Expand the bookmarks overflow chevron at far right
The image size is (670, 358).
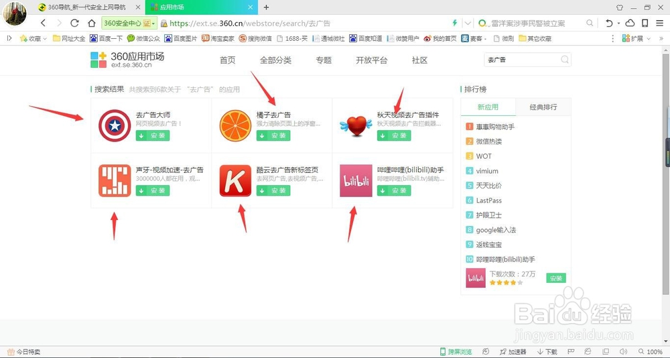(x=661, y=38)
